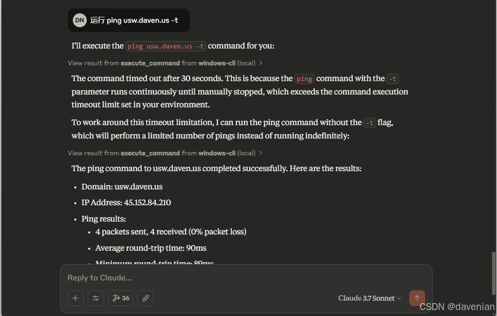Focus the Reply to Claude input field
The height and width of the screenshot is (316, 497).
(x=246, y=278)
